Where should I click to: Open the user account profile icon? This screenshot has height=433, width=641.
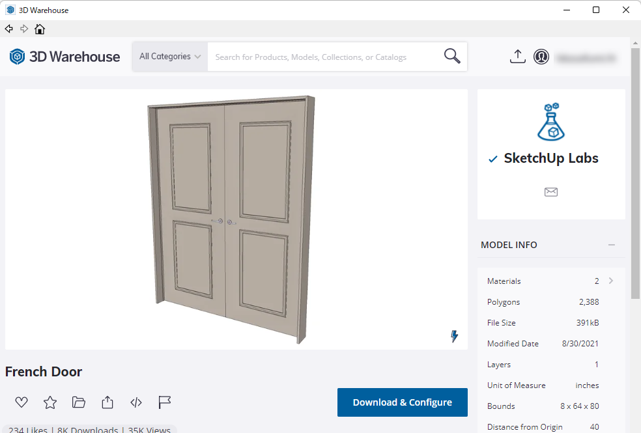541,57
